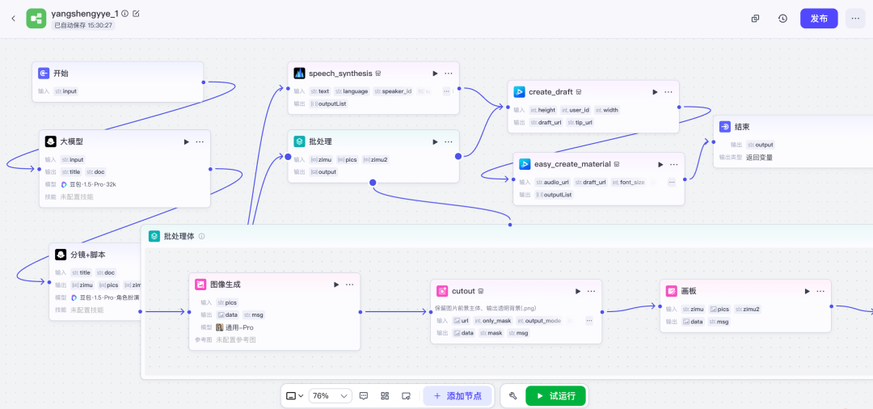This screenshot has width=873, height=409.
Task: Open speech_synthesis node more options
Action: (449, 74)
